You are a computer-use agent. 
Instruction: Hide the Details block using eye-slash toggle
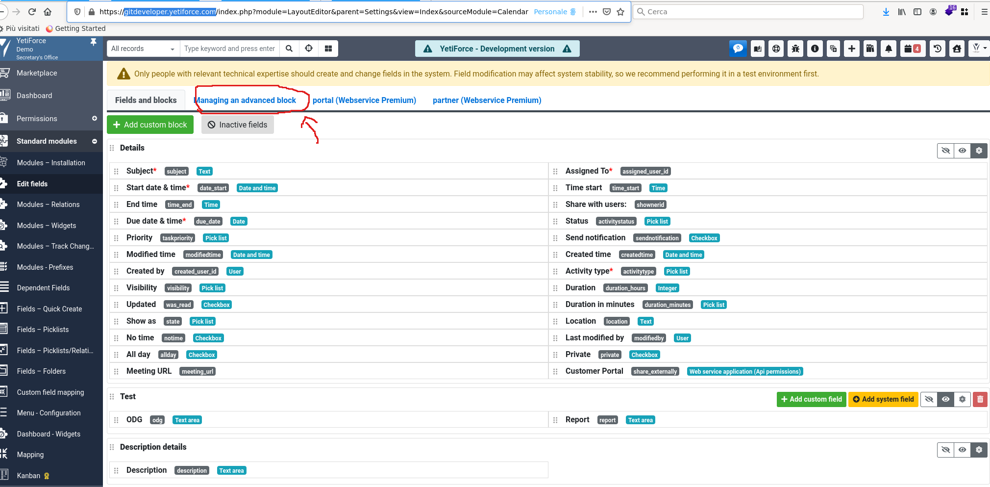pyautogui.click(x=945, y=151)
